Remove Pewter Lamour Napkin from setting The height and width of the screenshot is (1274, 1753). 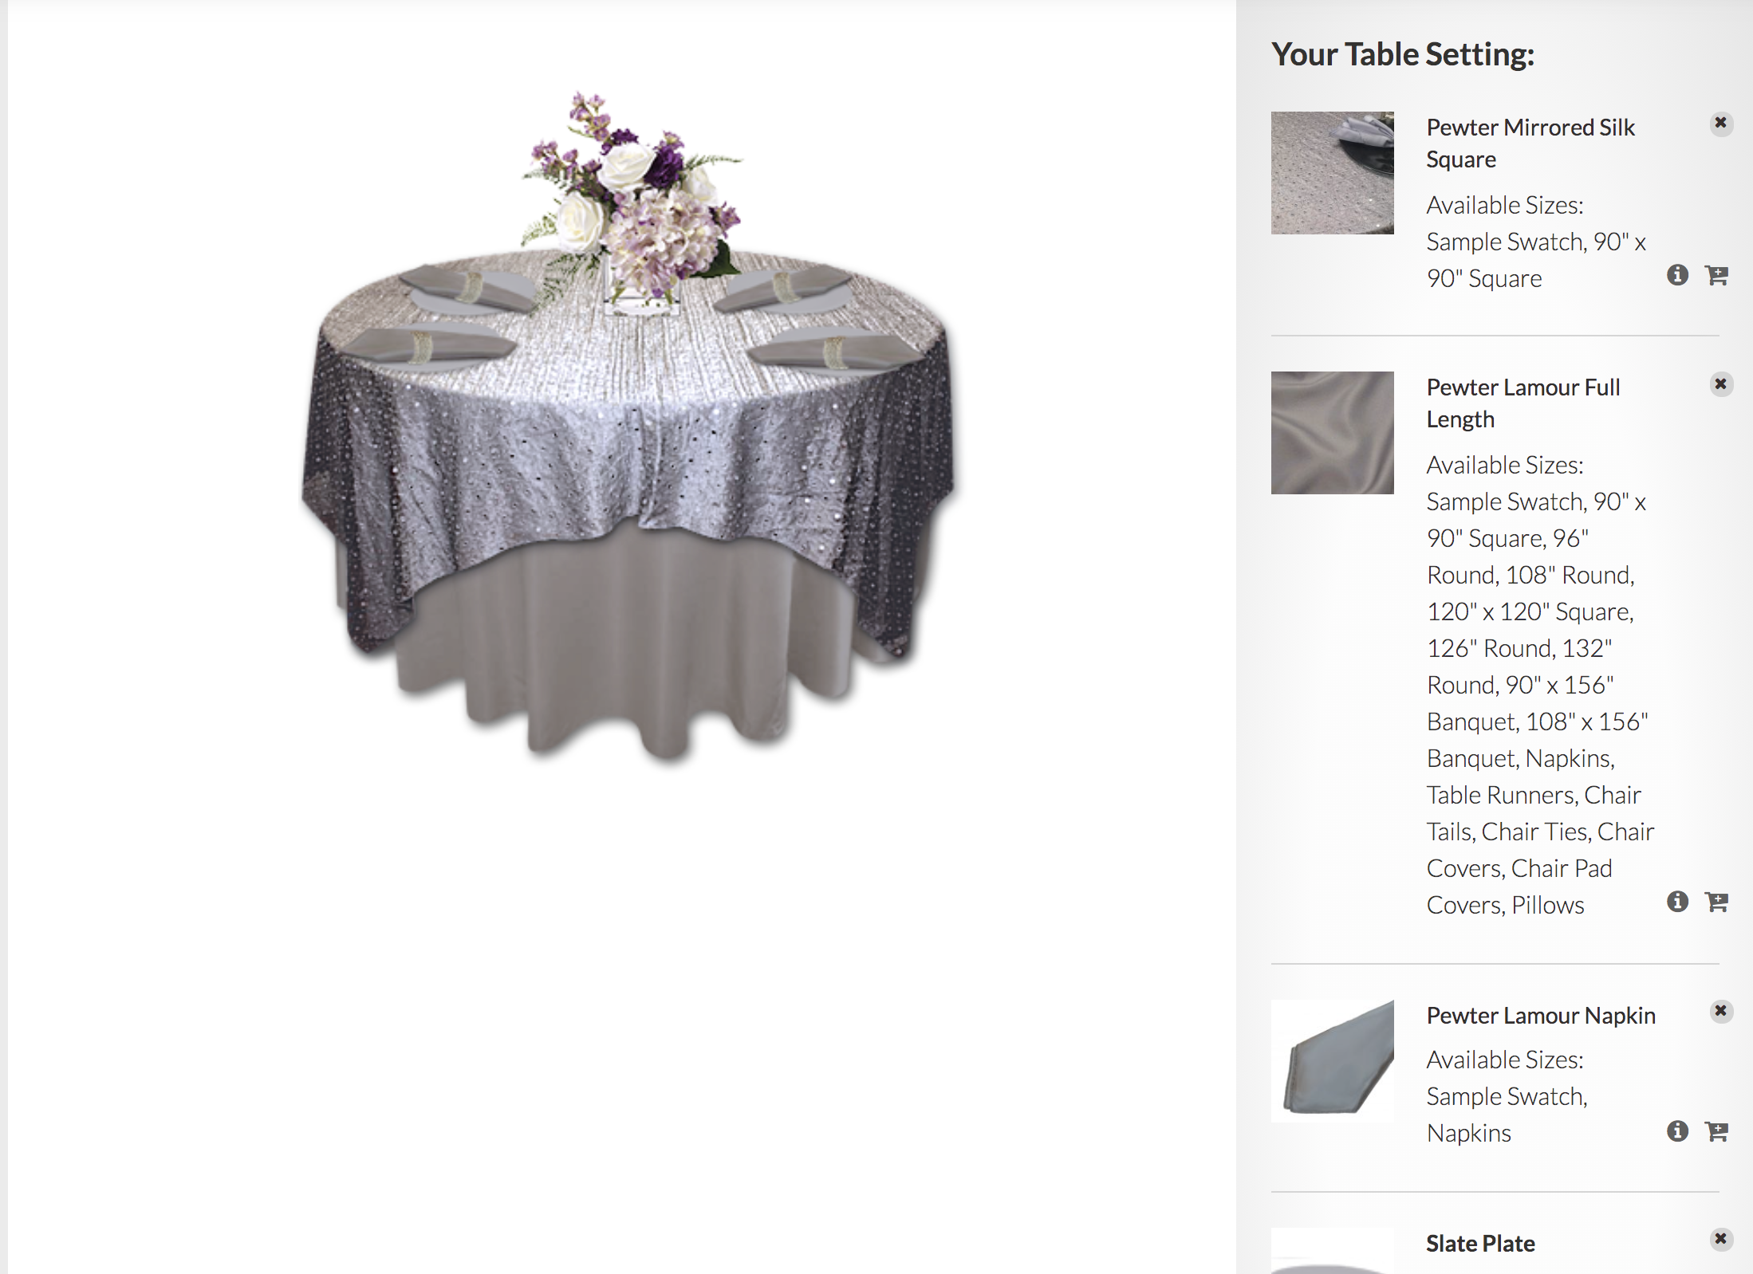[x=1720, y=1011]
